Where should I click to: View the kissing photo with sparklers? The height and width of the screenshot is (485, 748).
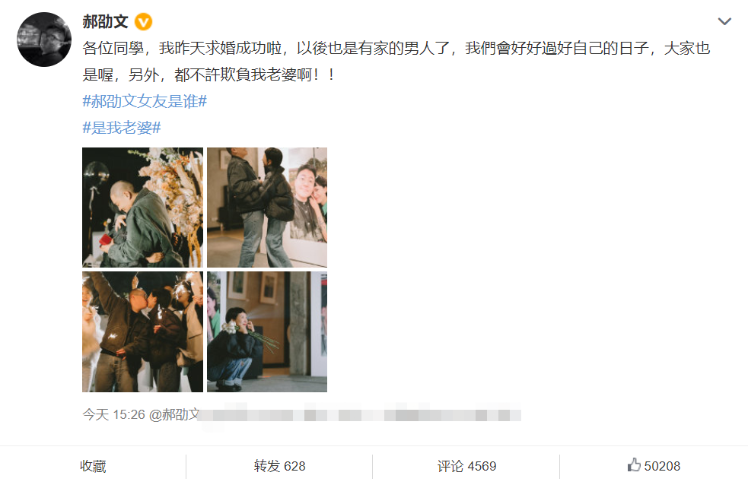[142, 332]
